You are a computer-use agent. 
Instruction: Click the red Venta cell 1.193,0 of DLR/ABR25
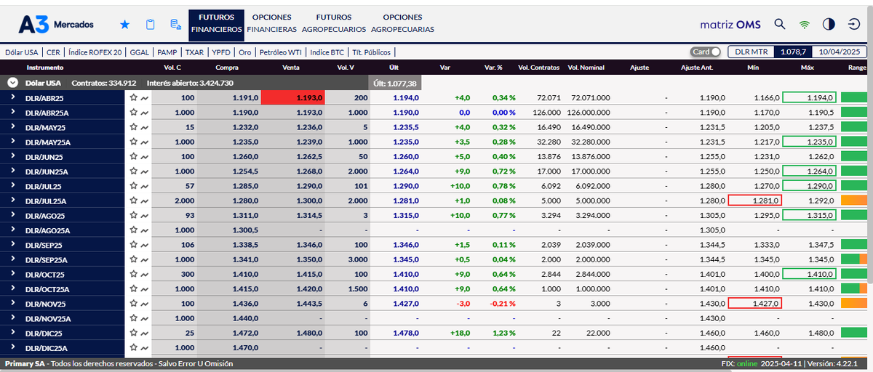[293, 97]
